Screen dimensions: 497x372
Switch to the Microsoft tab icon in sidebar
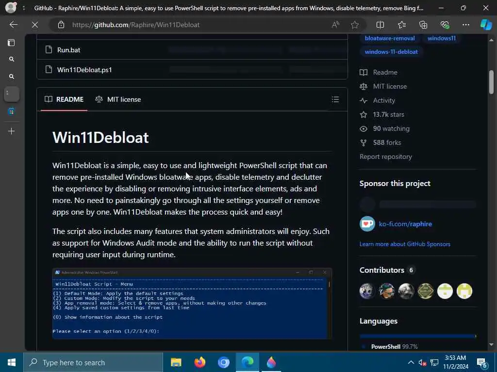[12, 111]
